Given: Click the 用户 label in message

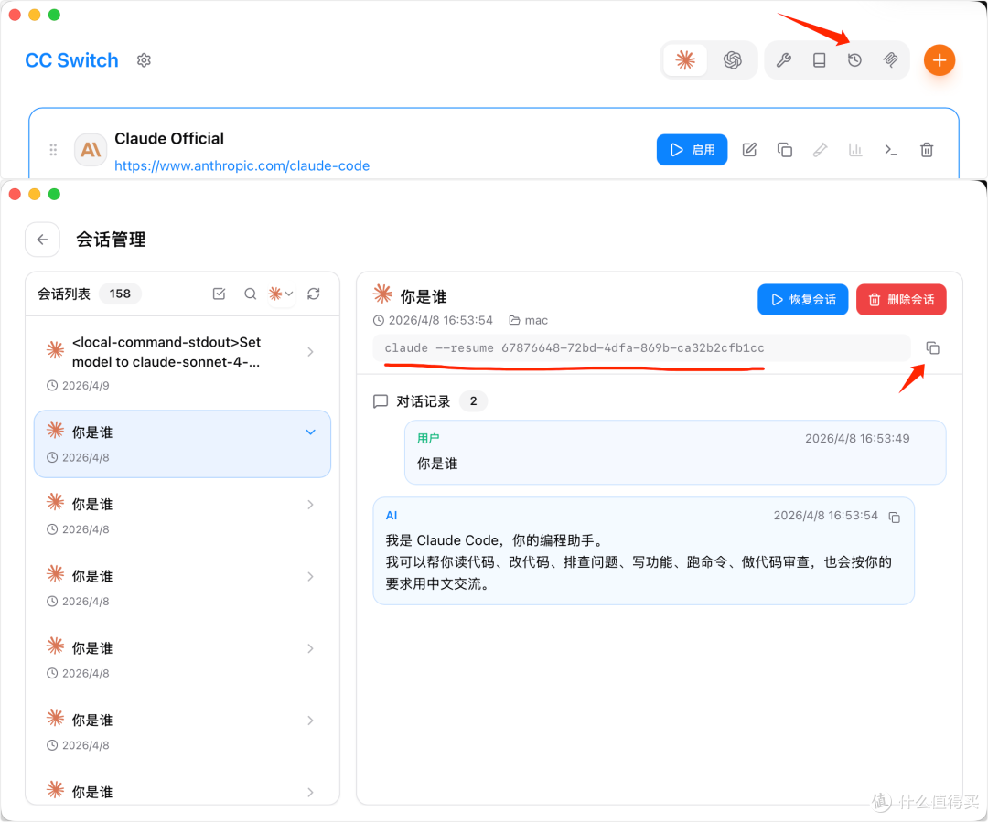Looking at the screenshot, I should pyautogui.click(x=428, y=438).
